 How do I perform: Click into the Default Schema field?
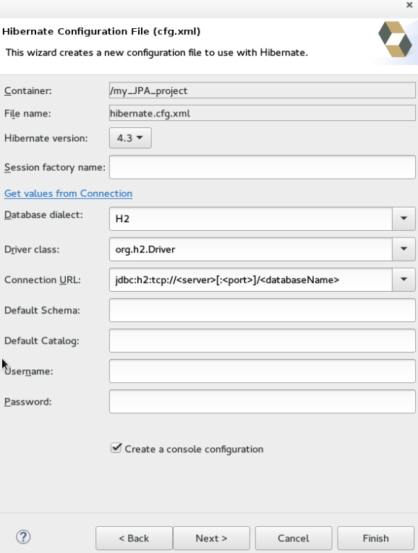(263, 310)
